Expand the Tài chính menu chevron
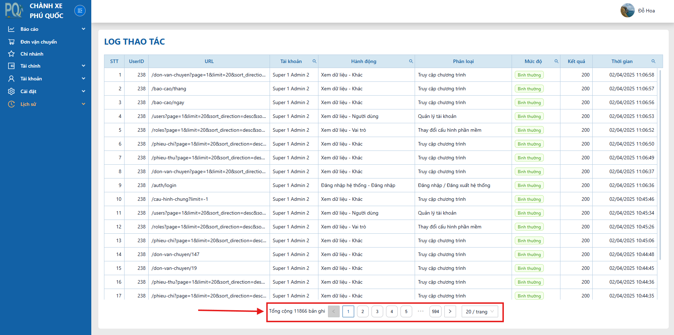This screenshot has height=335, width=674. [83, 66]
